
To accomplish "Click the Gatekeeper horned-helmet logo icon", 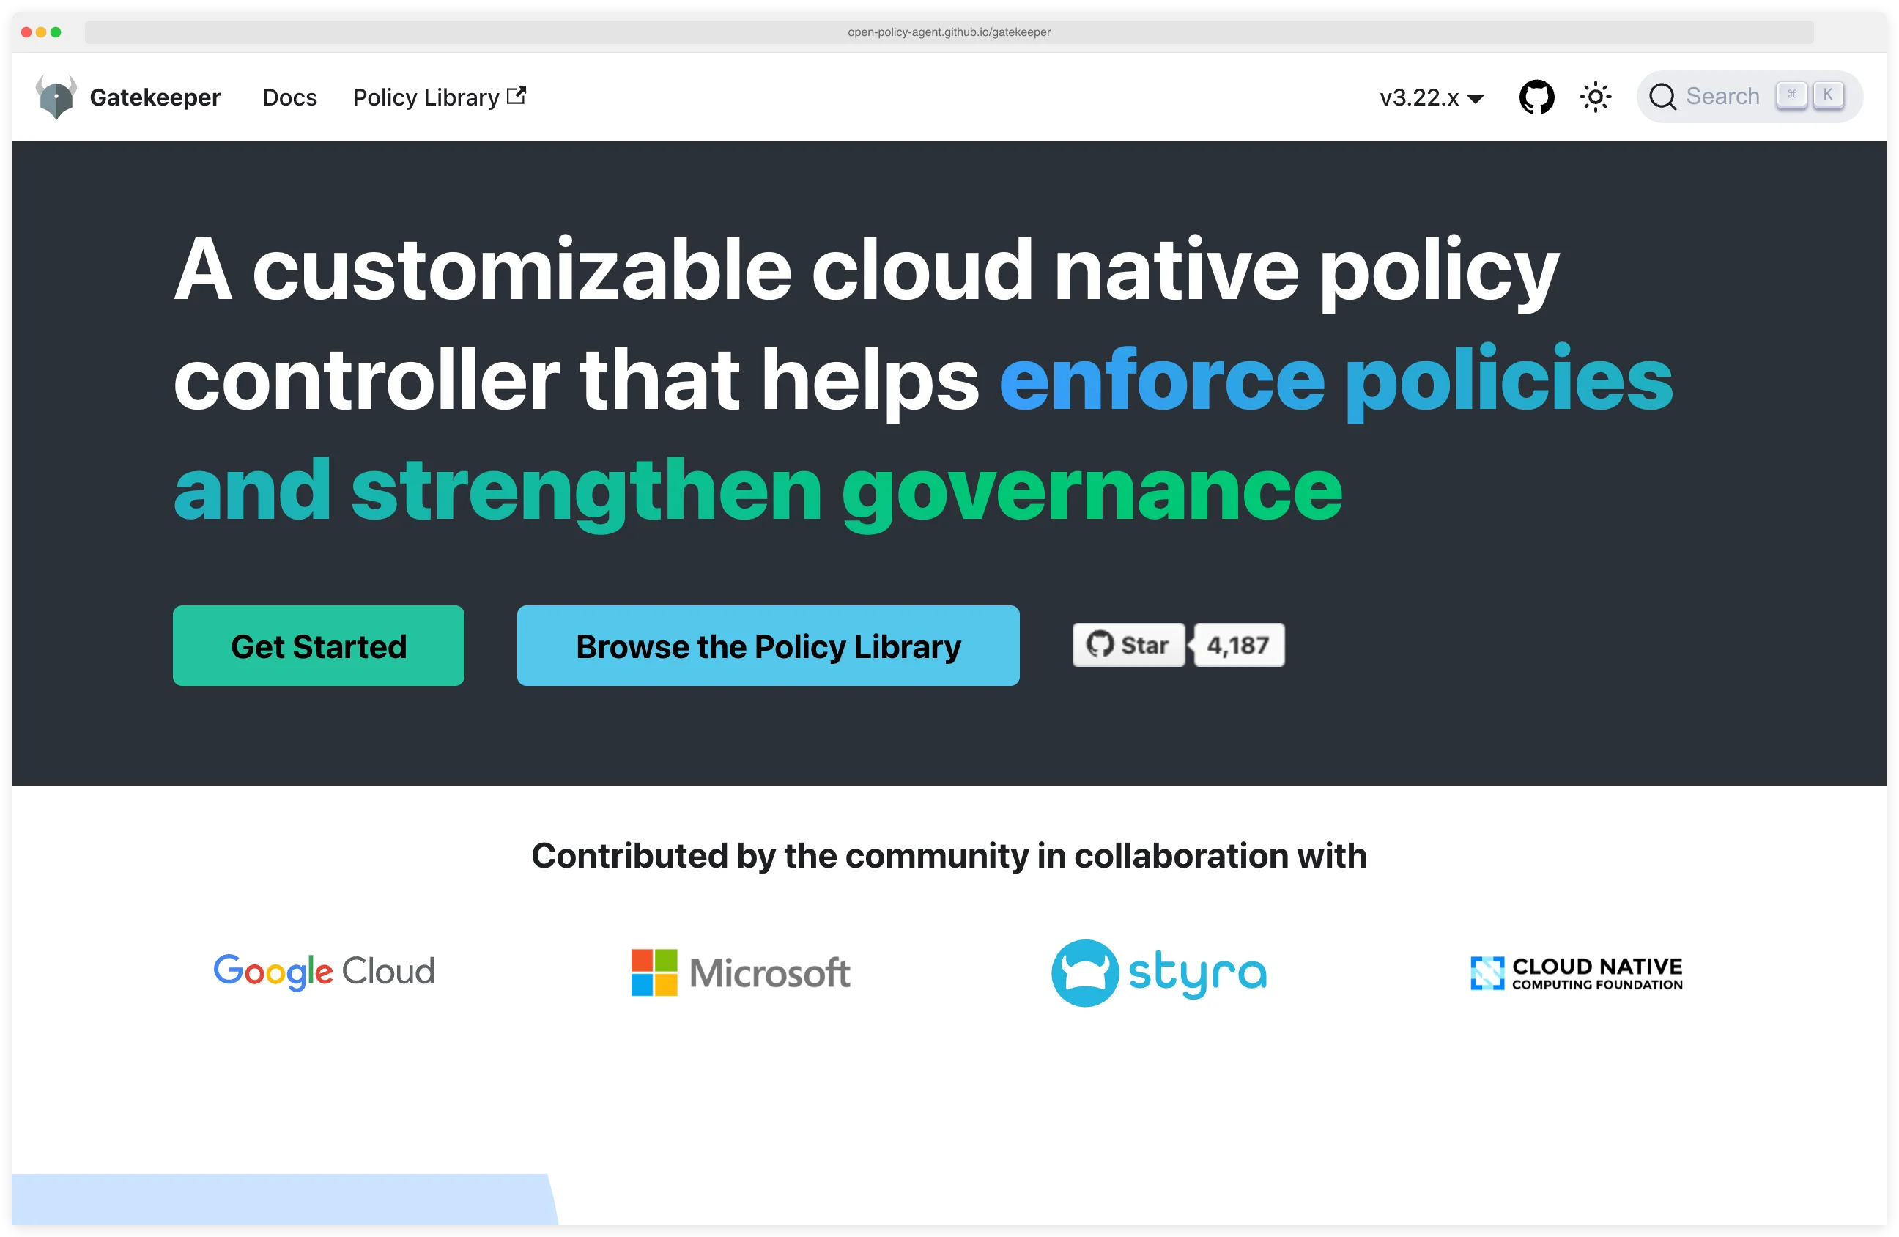I will [x=56, y=96].
